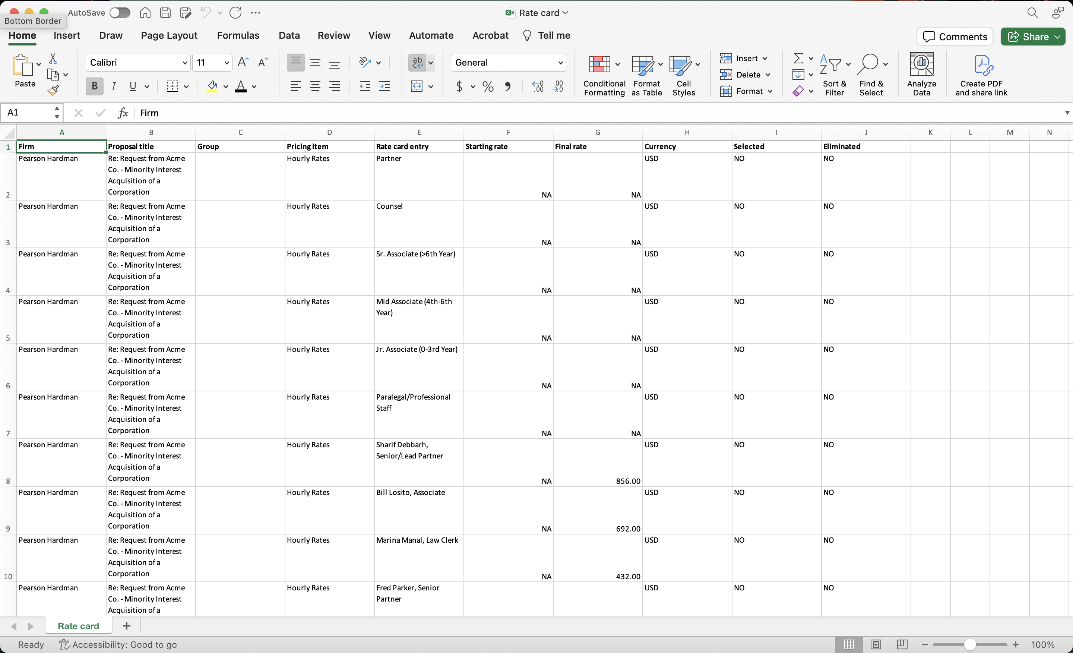Click Top Align icon
1073x653 pixels.
(x=296, y=63)
